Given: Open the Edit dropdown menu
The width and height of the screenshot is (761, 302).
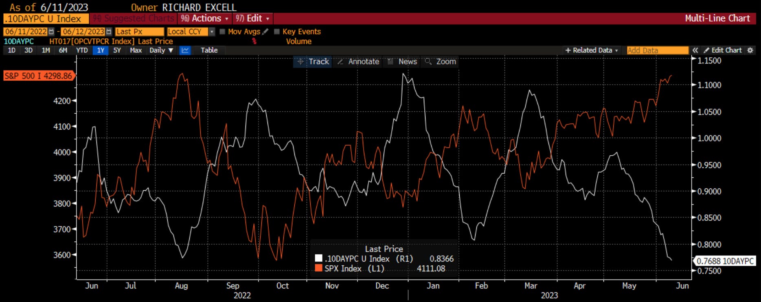Looking at the screenshot, I should click(x=252, y=18).
